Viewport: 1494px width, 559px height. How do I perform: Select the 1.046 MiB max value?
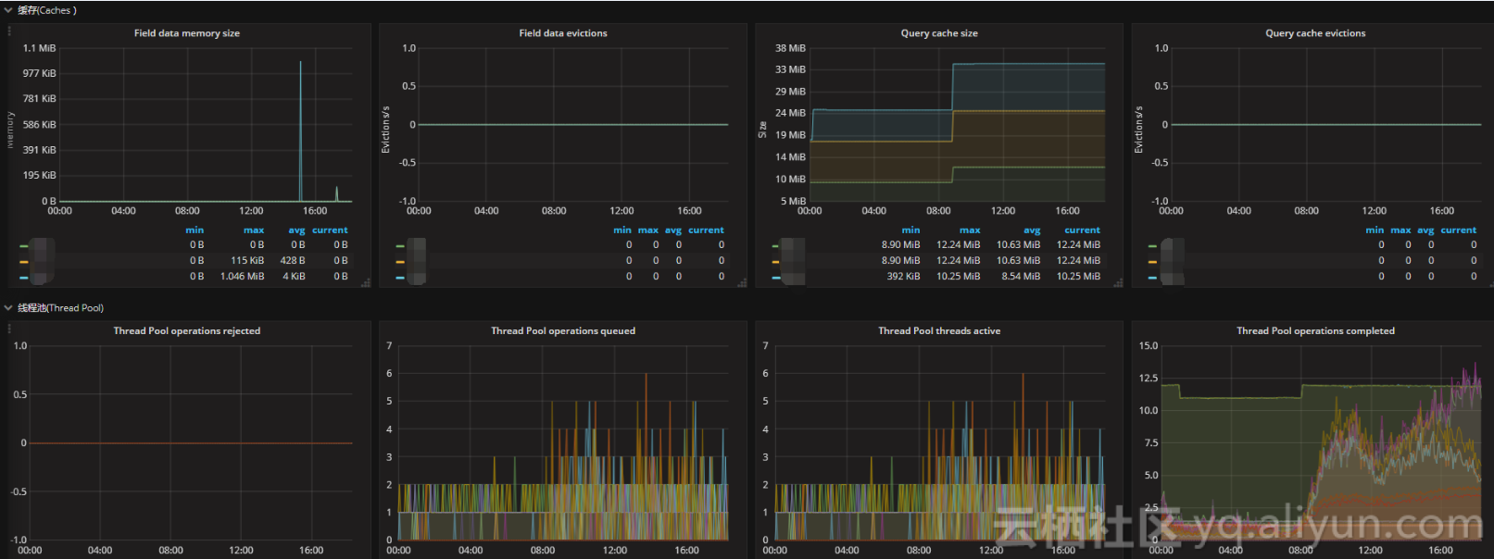pyautogui.click(x=242, y=277)
